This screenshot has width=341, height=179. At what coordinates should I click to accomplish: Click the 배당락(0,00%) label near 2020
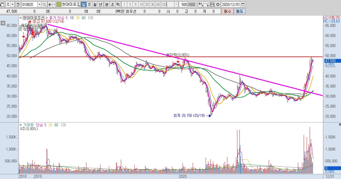click(x=178, y=55)
